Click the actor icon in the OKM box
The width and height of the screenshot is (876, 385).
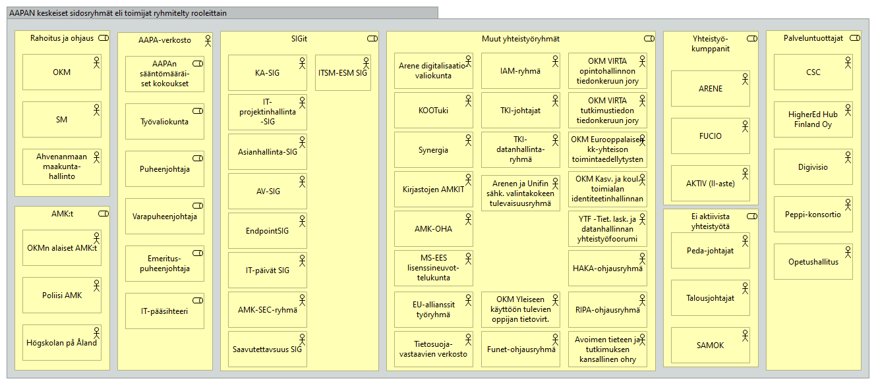tap(96, 62)
